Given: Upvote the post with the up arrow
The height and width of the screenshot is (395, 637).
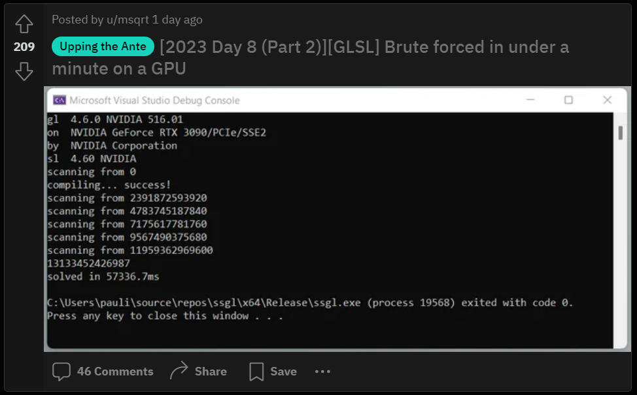Looking at the screenshot, I should (x=24, y=24).
